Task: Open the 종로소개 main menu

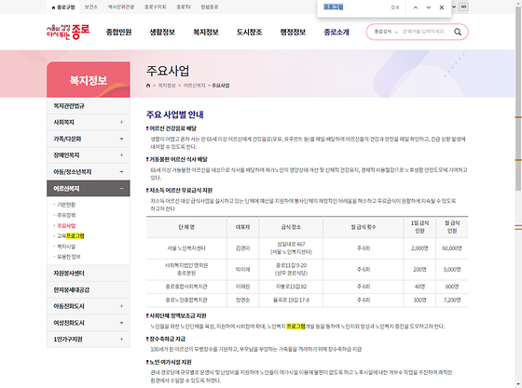Action: (x=337, y=33)
